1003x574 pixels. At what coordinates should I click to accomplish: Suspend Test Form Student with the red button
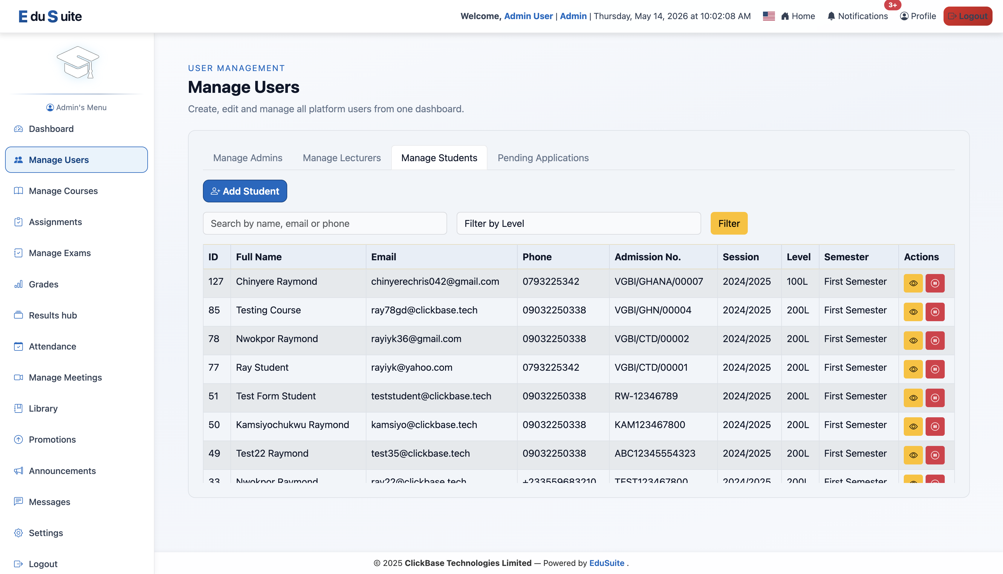[x=935, y=398]
